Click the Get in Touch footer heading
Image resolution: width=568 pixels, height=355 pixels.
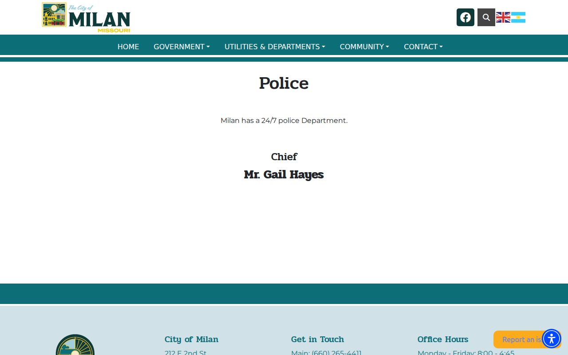pyautogui.click(x=318, y=339)
